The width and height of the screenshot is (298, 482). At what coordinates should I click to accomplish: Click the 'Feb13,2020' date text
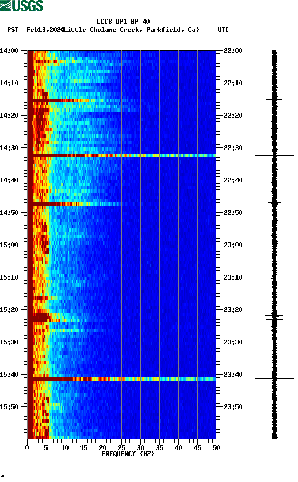pyautogui.click(x=45, y=30)
